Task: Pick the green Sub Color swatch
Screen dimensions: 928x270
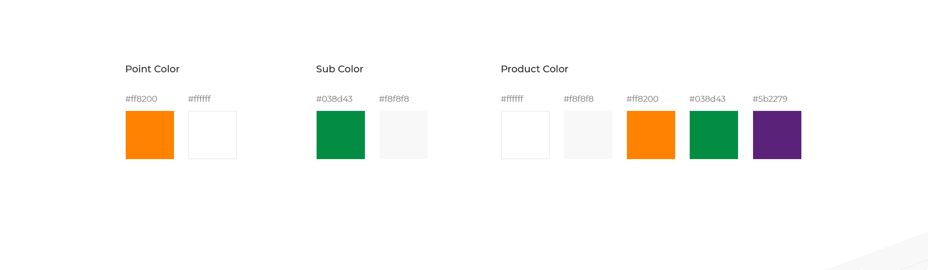Action: pyautogui.click(x=341, y=135)
